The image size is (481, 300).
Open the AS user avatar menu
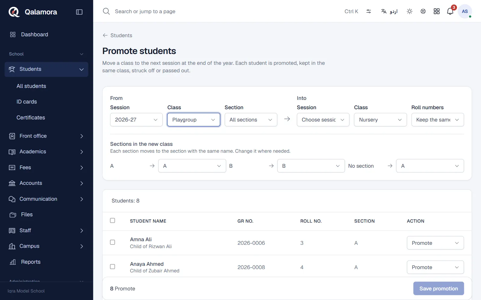click(x=465, y=11)
